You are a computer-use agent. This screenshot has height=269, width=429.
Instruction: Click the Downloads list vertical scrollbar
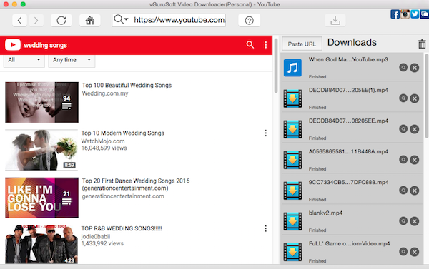pos(427,96)
